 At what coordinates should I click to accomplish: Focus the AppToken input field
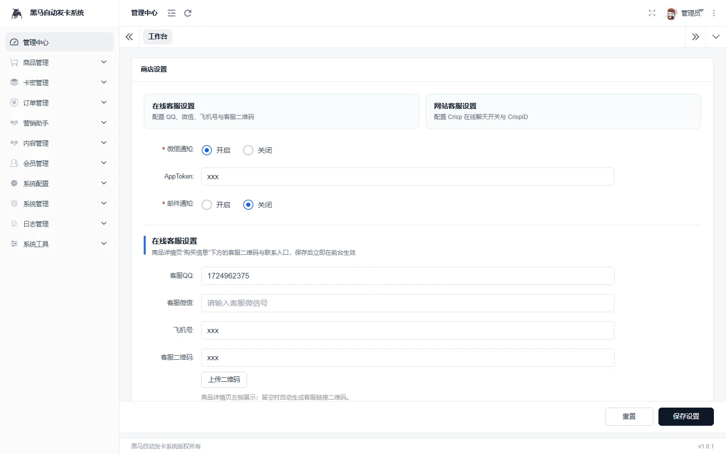click(x=407, y=177)
